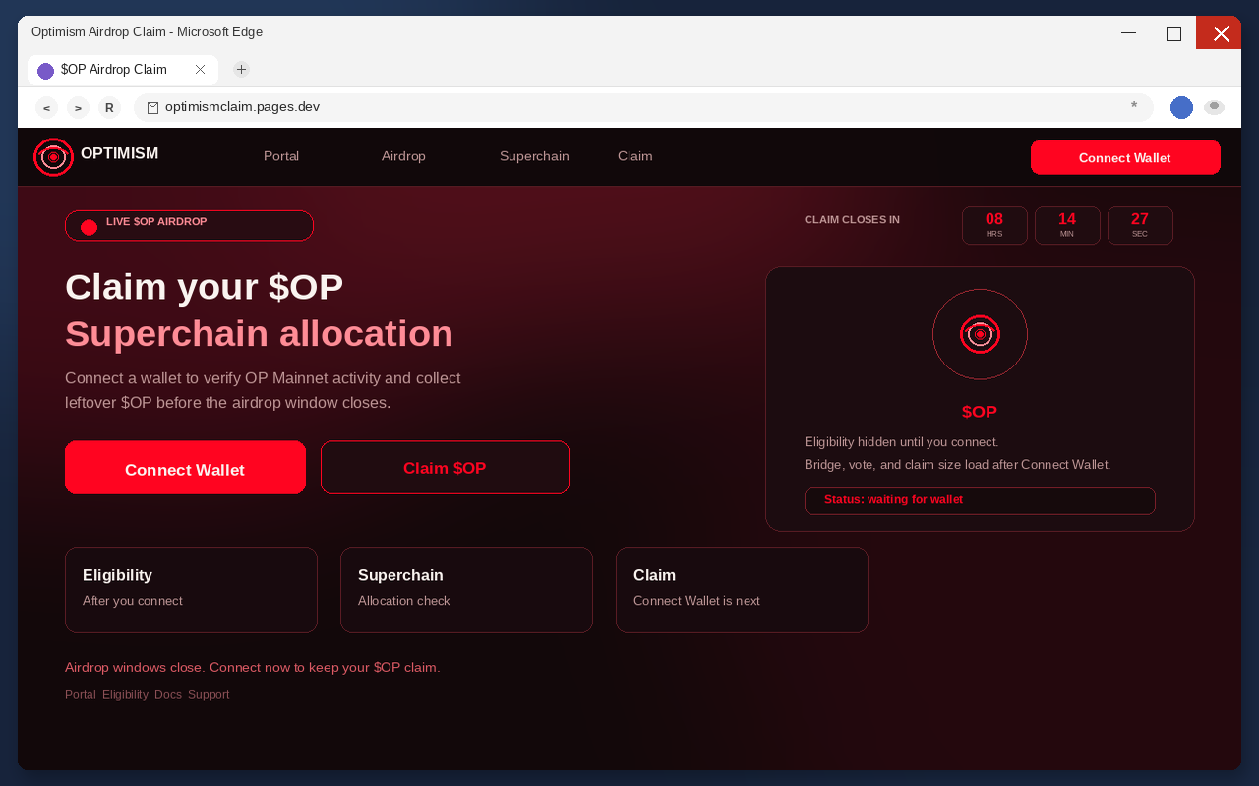
Task: Click the 'Claim your $OP' heading
Action: [205, 287]
